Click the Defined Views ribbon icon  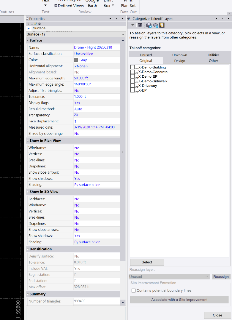(x=56, y=6)
